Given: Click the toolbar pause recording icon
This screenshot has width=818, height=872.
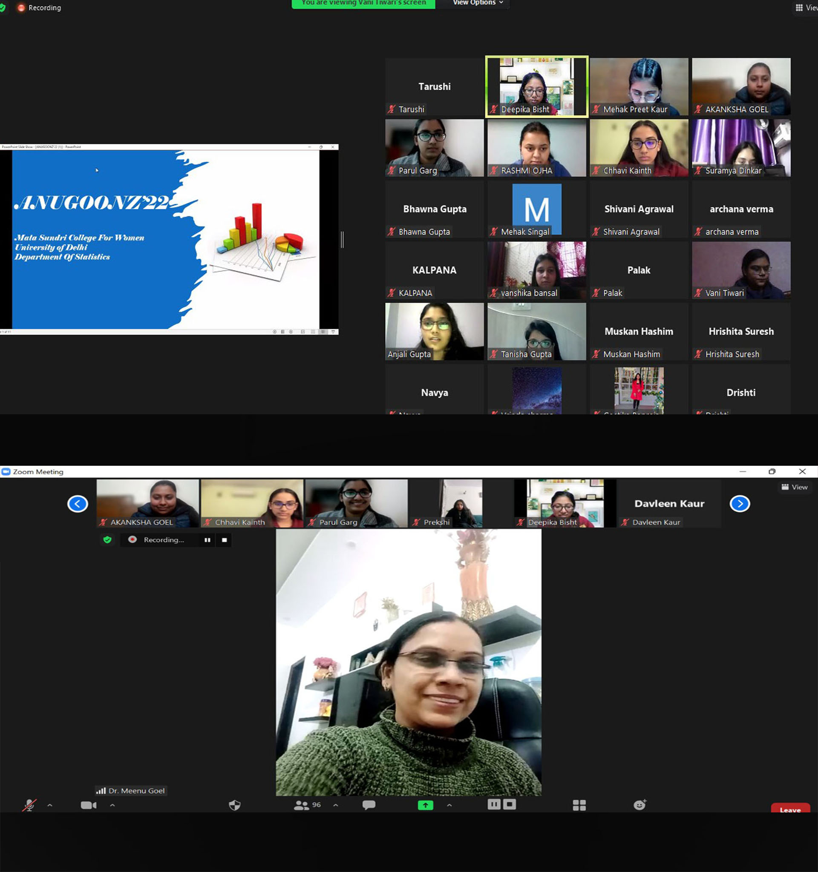Looking at the screenshot, I should pyautogui.click(x=494, y=804).
